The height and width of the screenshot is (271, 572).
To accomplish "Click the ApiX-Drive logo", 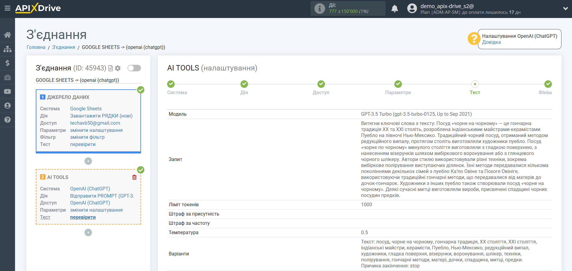I will click(38, 8).
